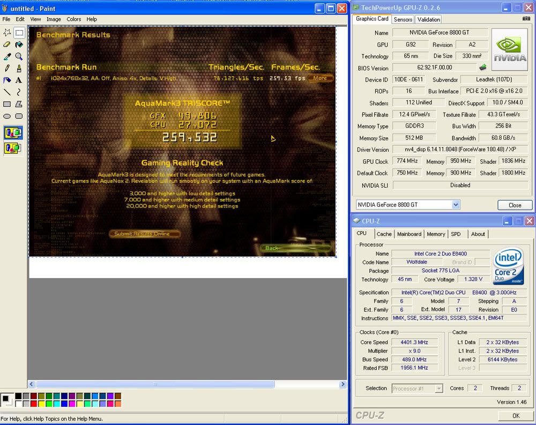536x425 pixels.
Task: Select the Text tool marked A
Action: click(19, 80)
